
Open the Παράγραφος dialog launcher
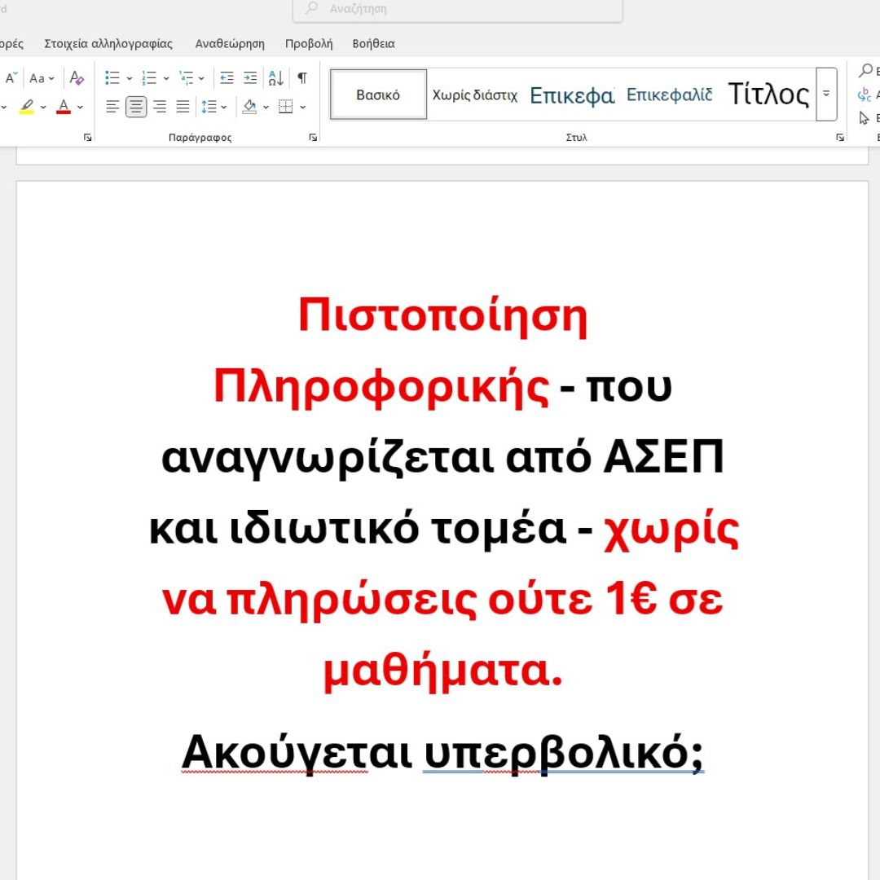tap(313, 138)
